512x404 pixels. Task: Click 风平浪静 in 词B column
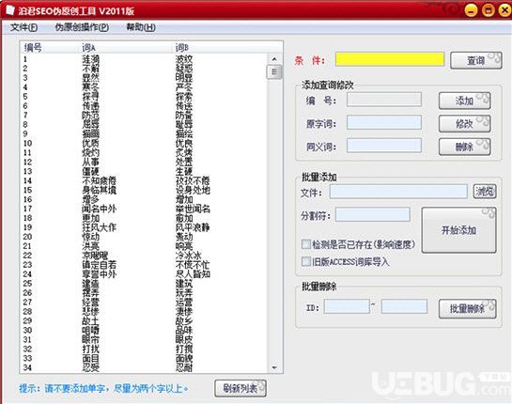coord(193,227)
